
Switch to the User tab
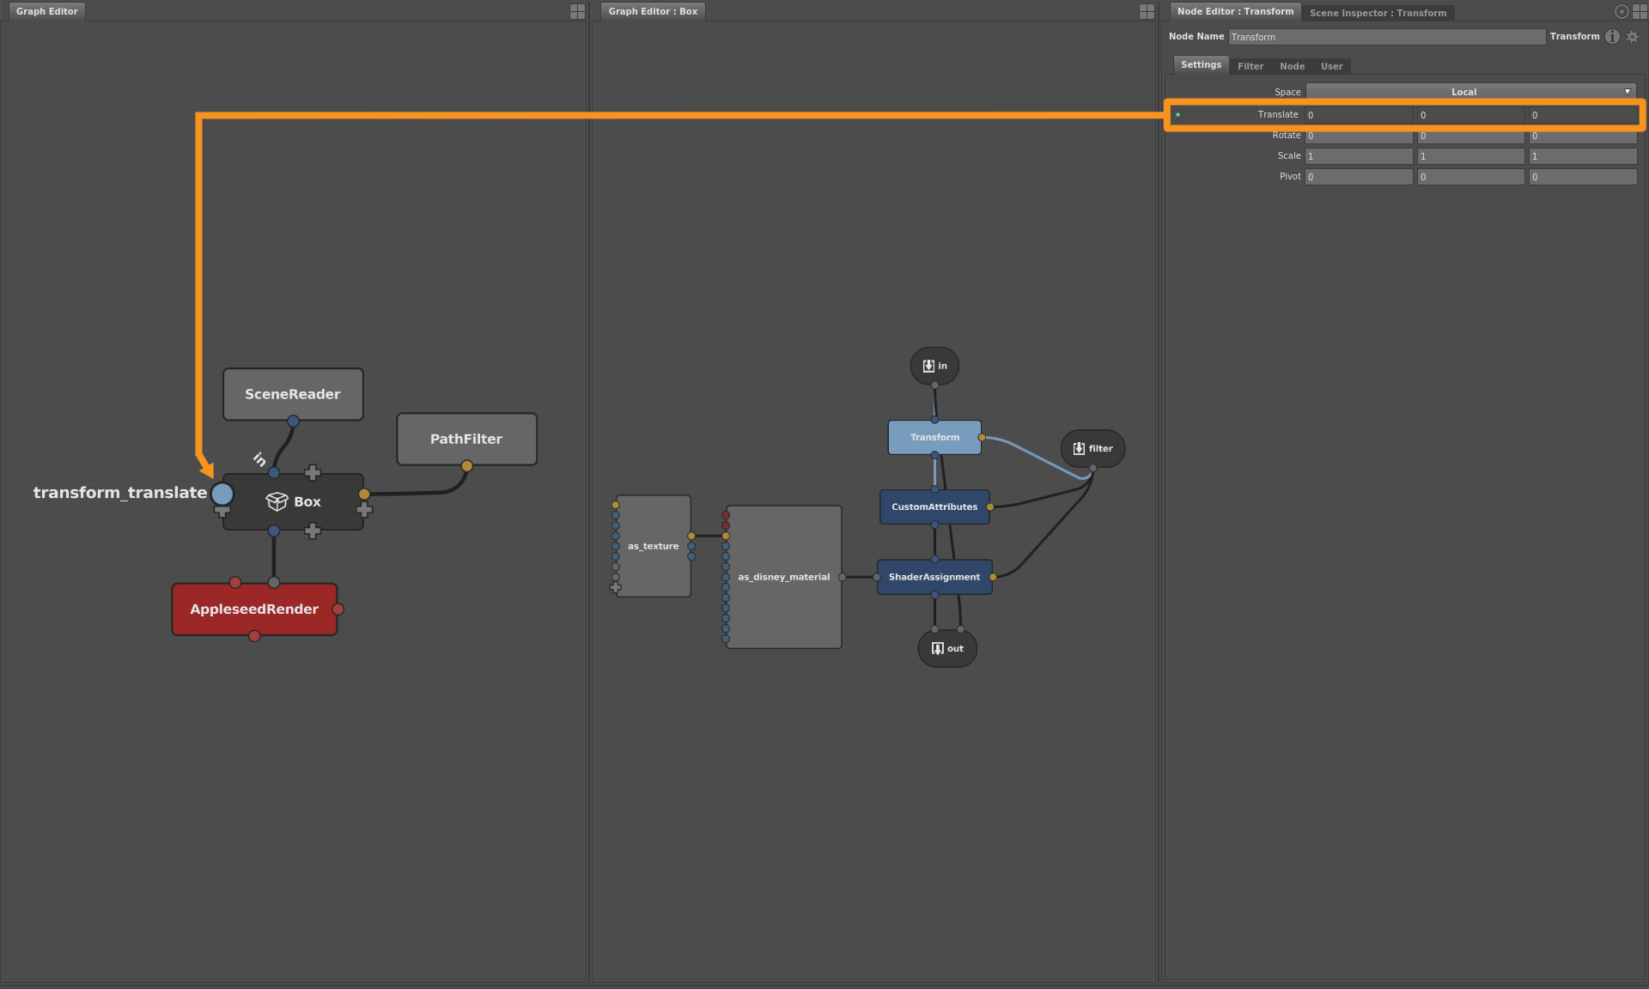tap(1331, 65)
